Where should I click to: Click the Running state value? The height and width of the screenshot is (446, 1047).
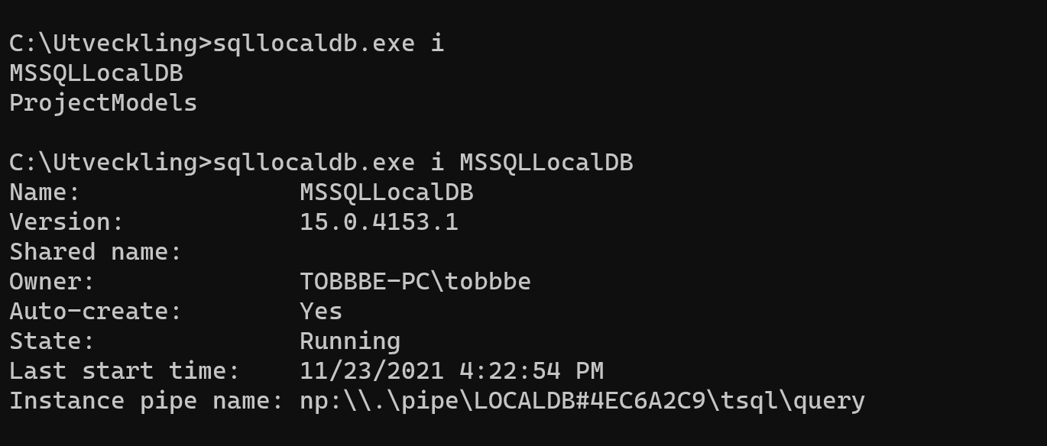(350, 341)
